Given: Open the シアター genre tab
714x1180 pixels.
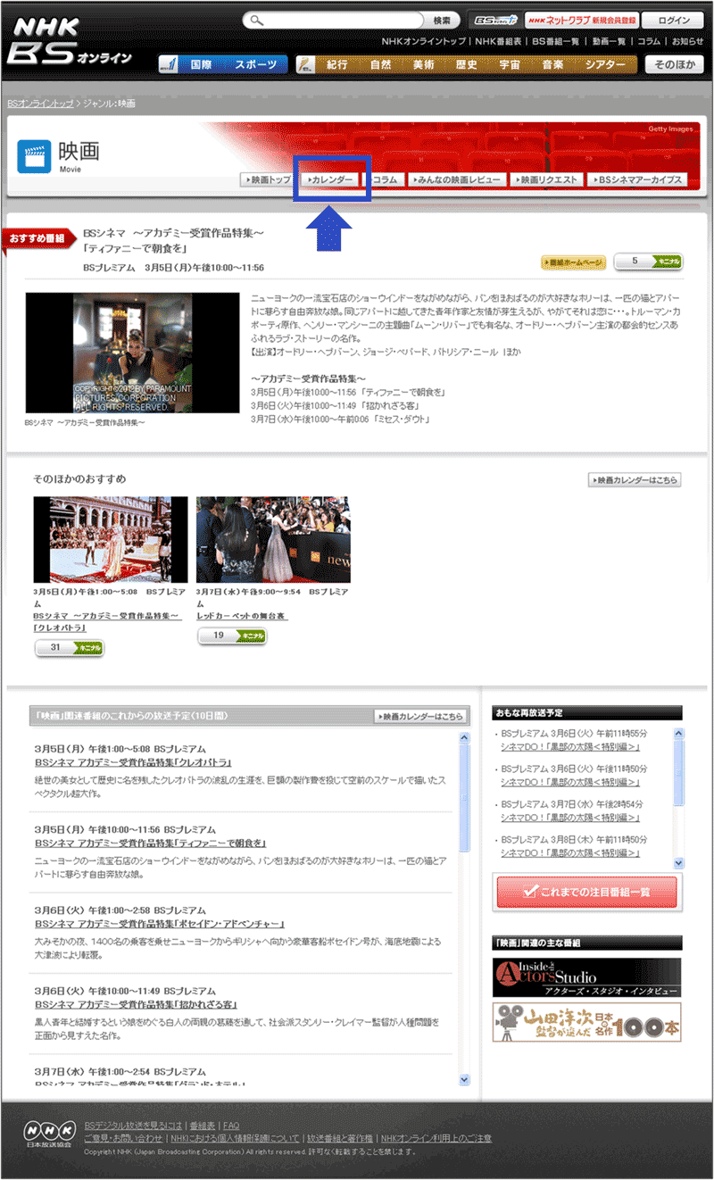Looking at the screenshot, I should [x=606, y=64].
